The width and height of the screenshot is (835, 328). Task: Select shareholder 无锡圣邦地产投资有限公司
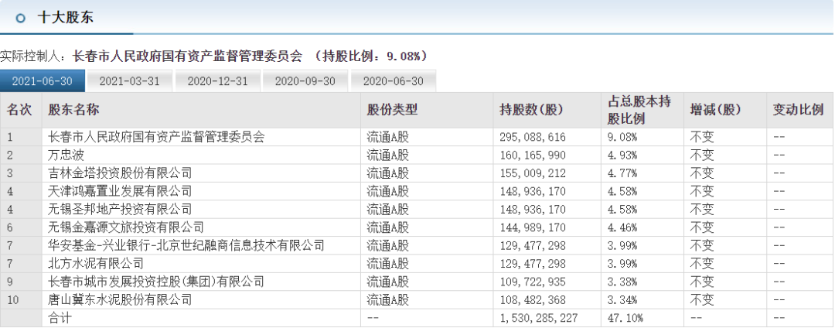[x=120, y=210]
